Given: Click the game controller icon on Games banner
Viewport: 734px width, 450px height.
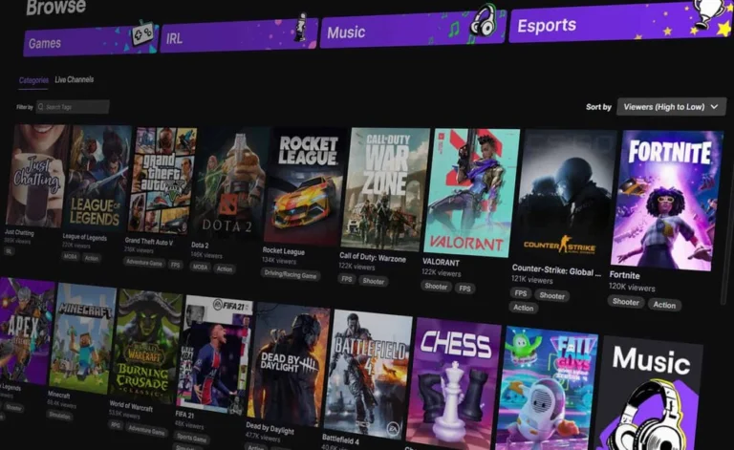Looking at the screenshot, I should [141, 33].
